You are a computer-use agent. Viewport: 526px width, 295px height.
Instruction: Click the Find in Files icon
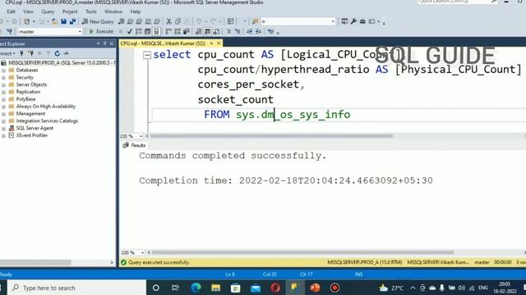click(256, 21)
